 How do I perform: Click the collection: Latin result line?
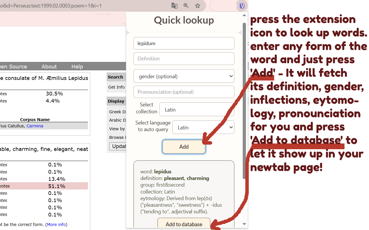pyautogui.click(x=158, y=191)
